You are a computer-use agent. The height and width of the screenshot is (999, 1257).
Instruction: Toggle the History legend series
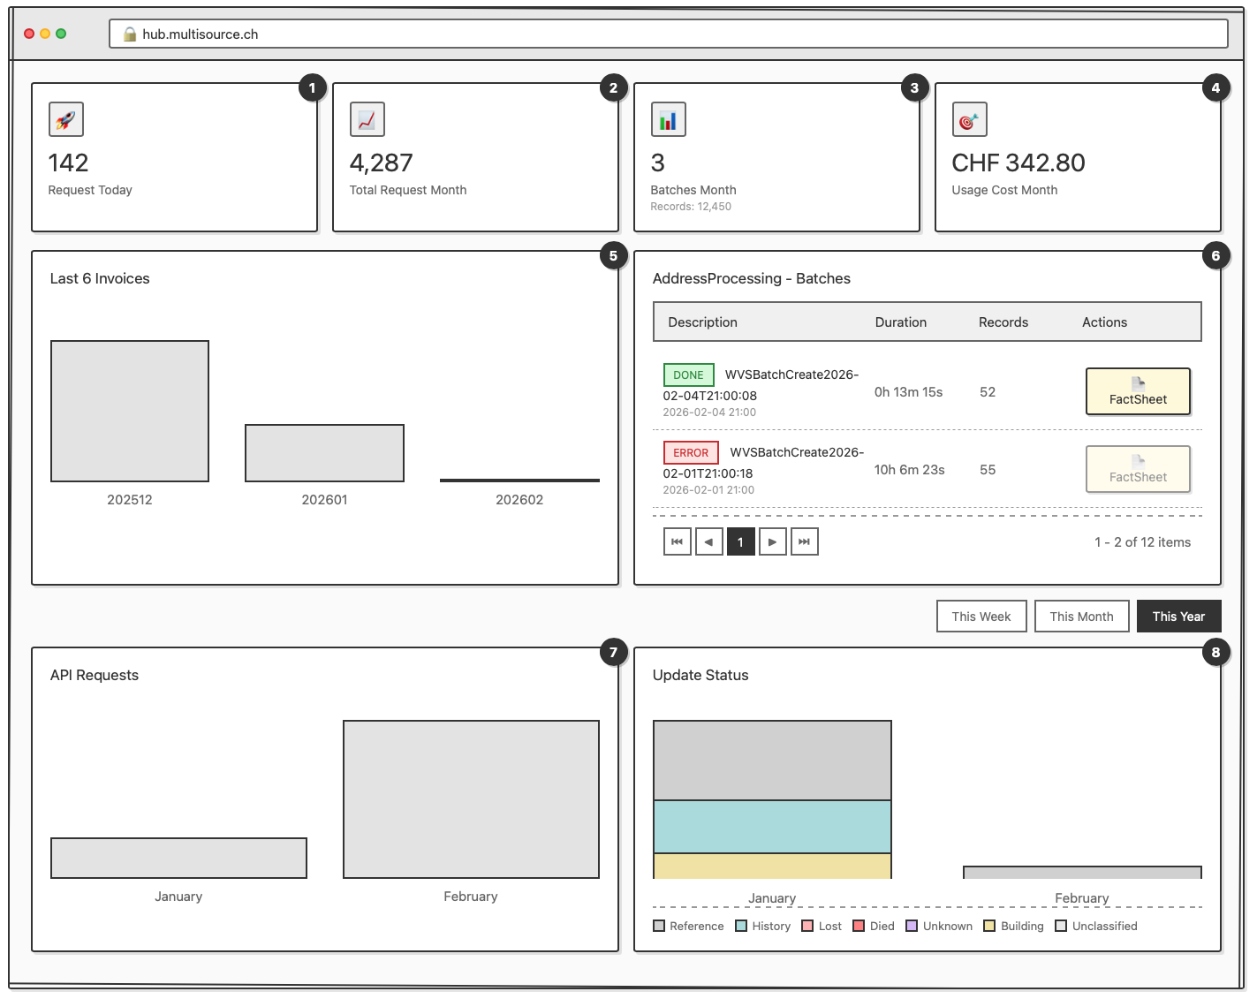(x=763, y=926)
